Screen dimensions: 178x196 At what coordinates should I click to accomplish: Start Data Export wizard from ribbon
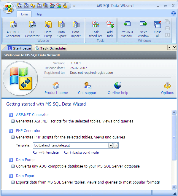point(61,29)
